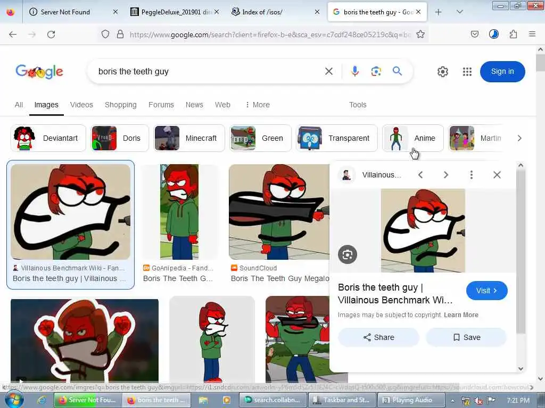Viewport: 545px width, 408px height.
Task: Filter images by Doris chip
Action: [x=120, y=138]
